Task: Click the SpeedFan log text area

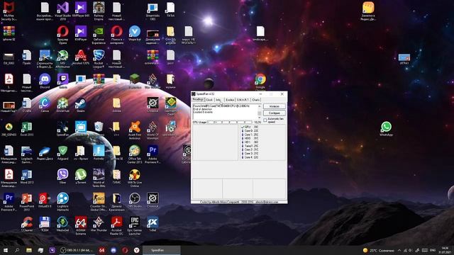Action: pos(226,112)
